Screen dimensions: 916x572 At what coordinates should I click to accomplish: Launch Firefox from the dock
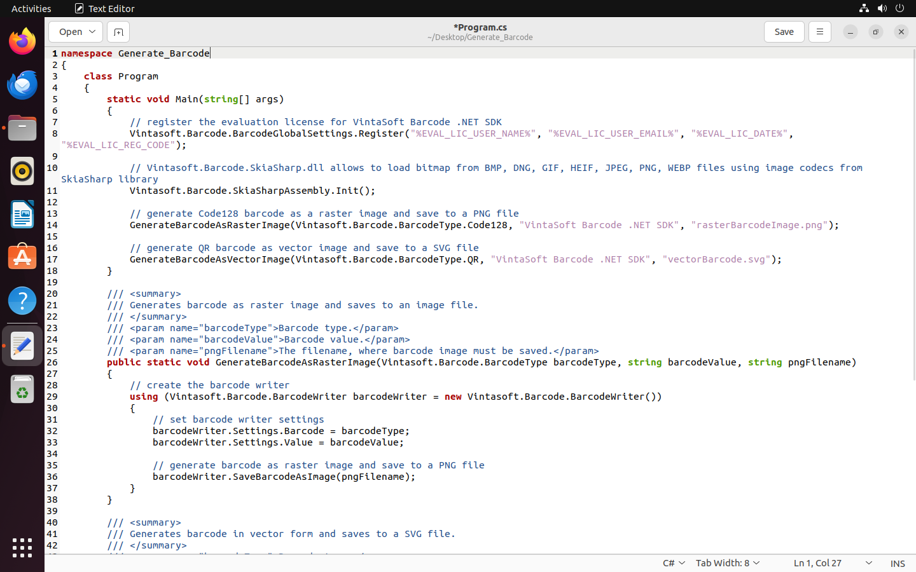pos(22,42)
